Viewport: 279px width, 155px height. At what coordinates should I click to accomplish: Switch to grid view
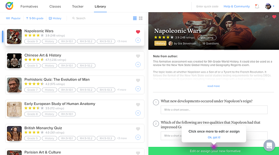coord(140,18)
